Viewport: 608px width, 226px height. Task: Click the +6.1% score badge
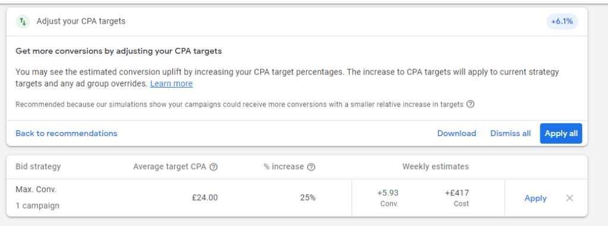tap(562, 22)
